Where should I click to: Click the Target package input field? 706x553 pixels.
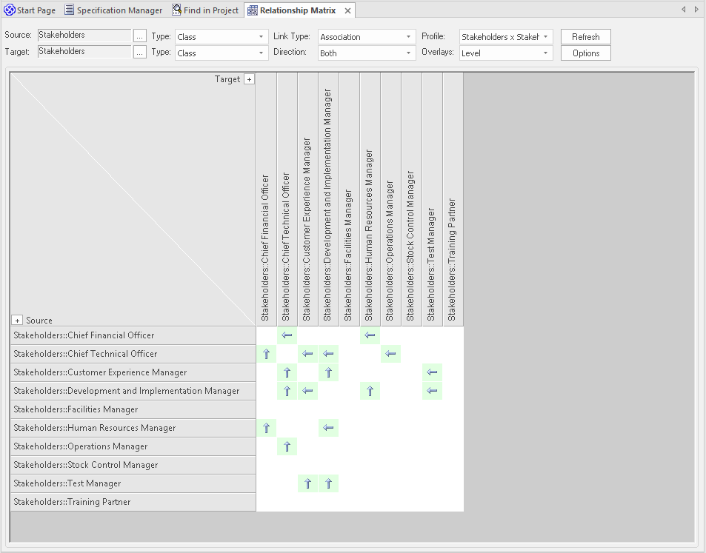(84, 52)
